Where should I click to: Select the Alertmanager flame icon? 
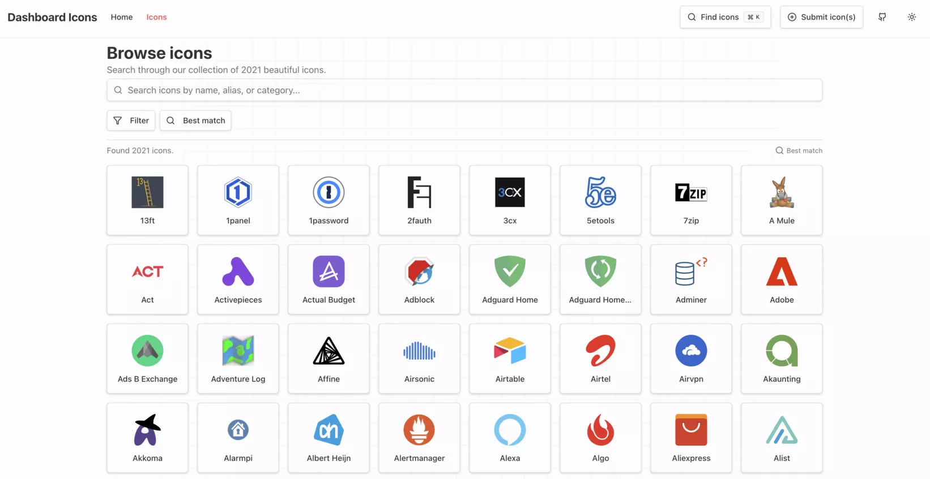click(x=419, y=438)
